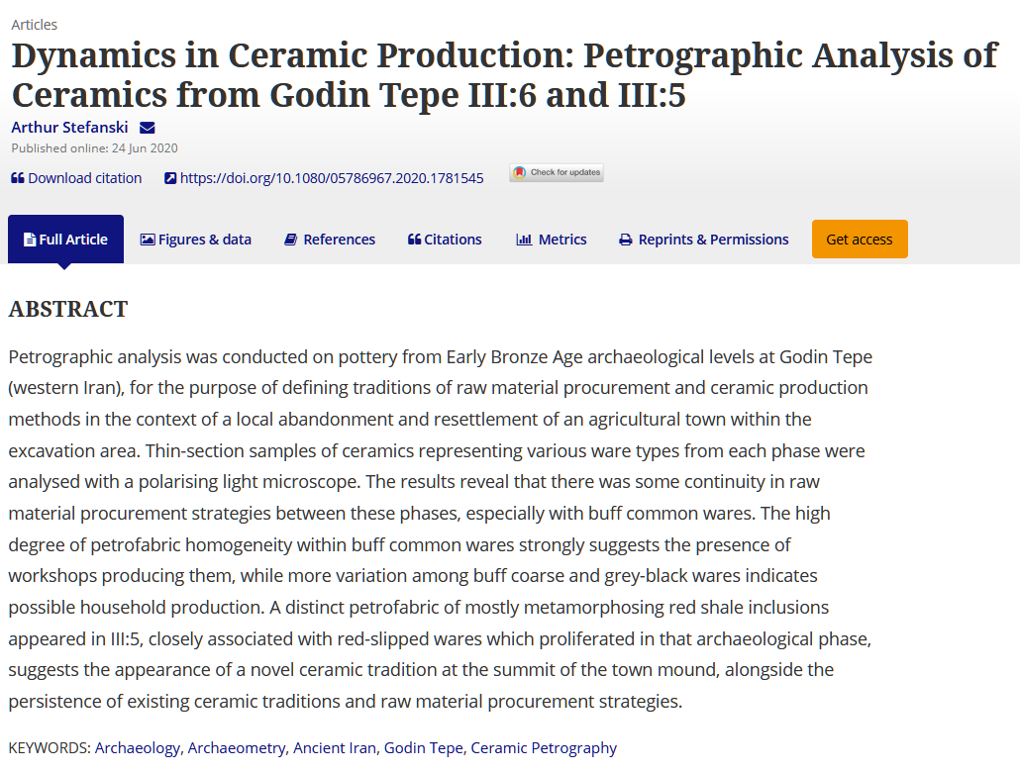Click the email envelope icon beside author name
The image size is (1020, 774).
click(x=147, y=128)
